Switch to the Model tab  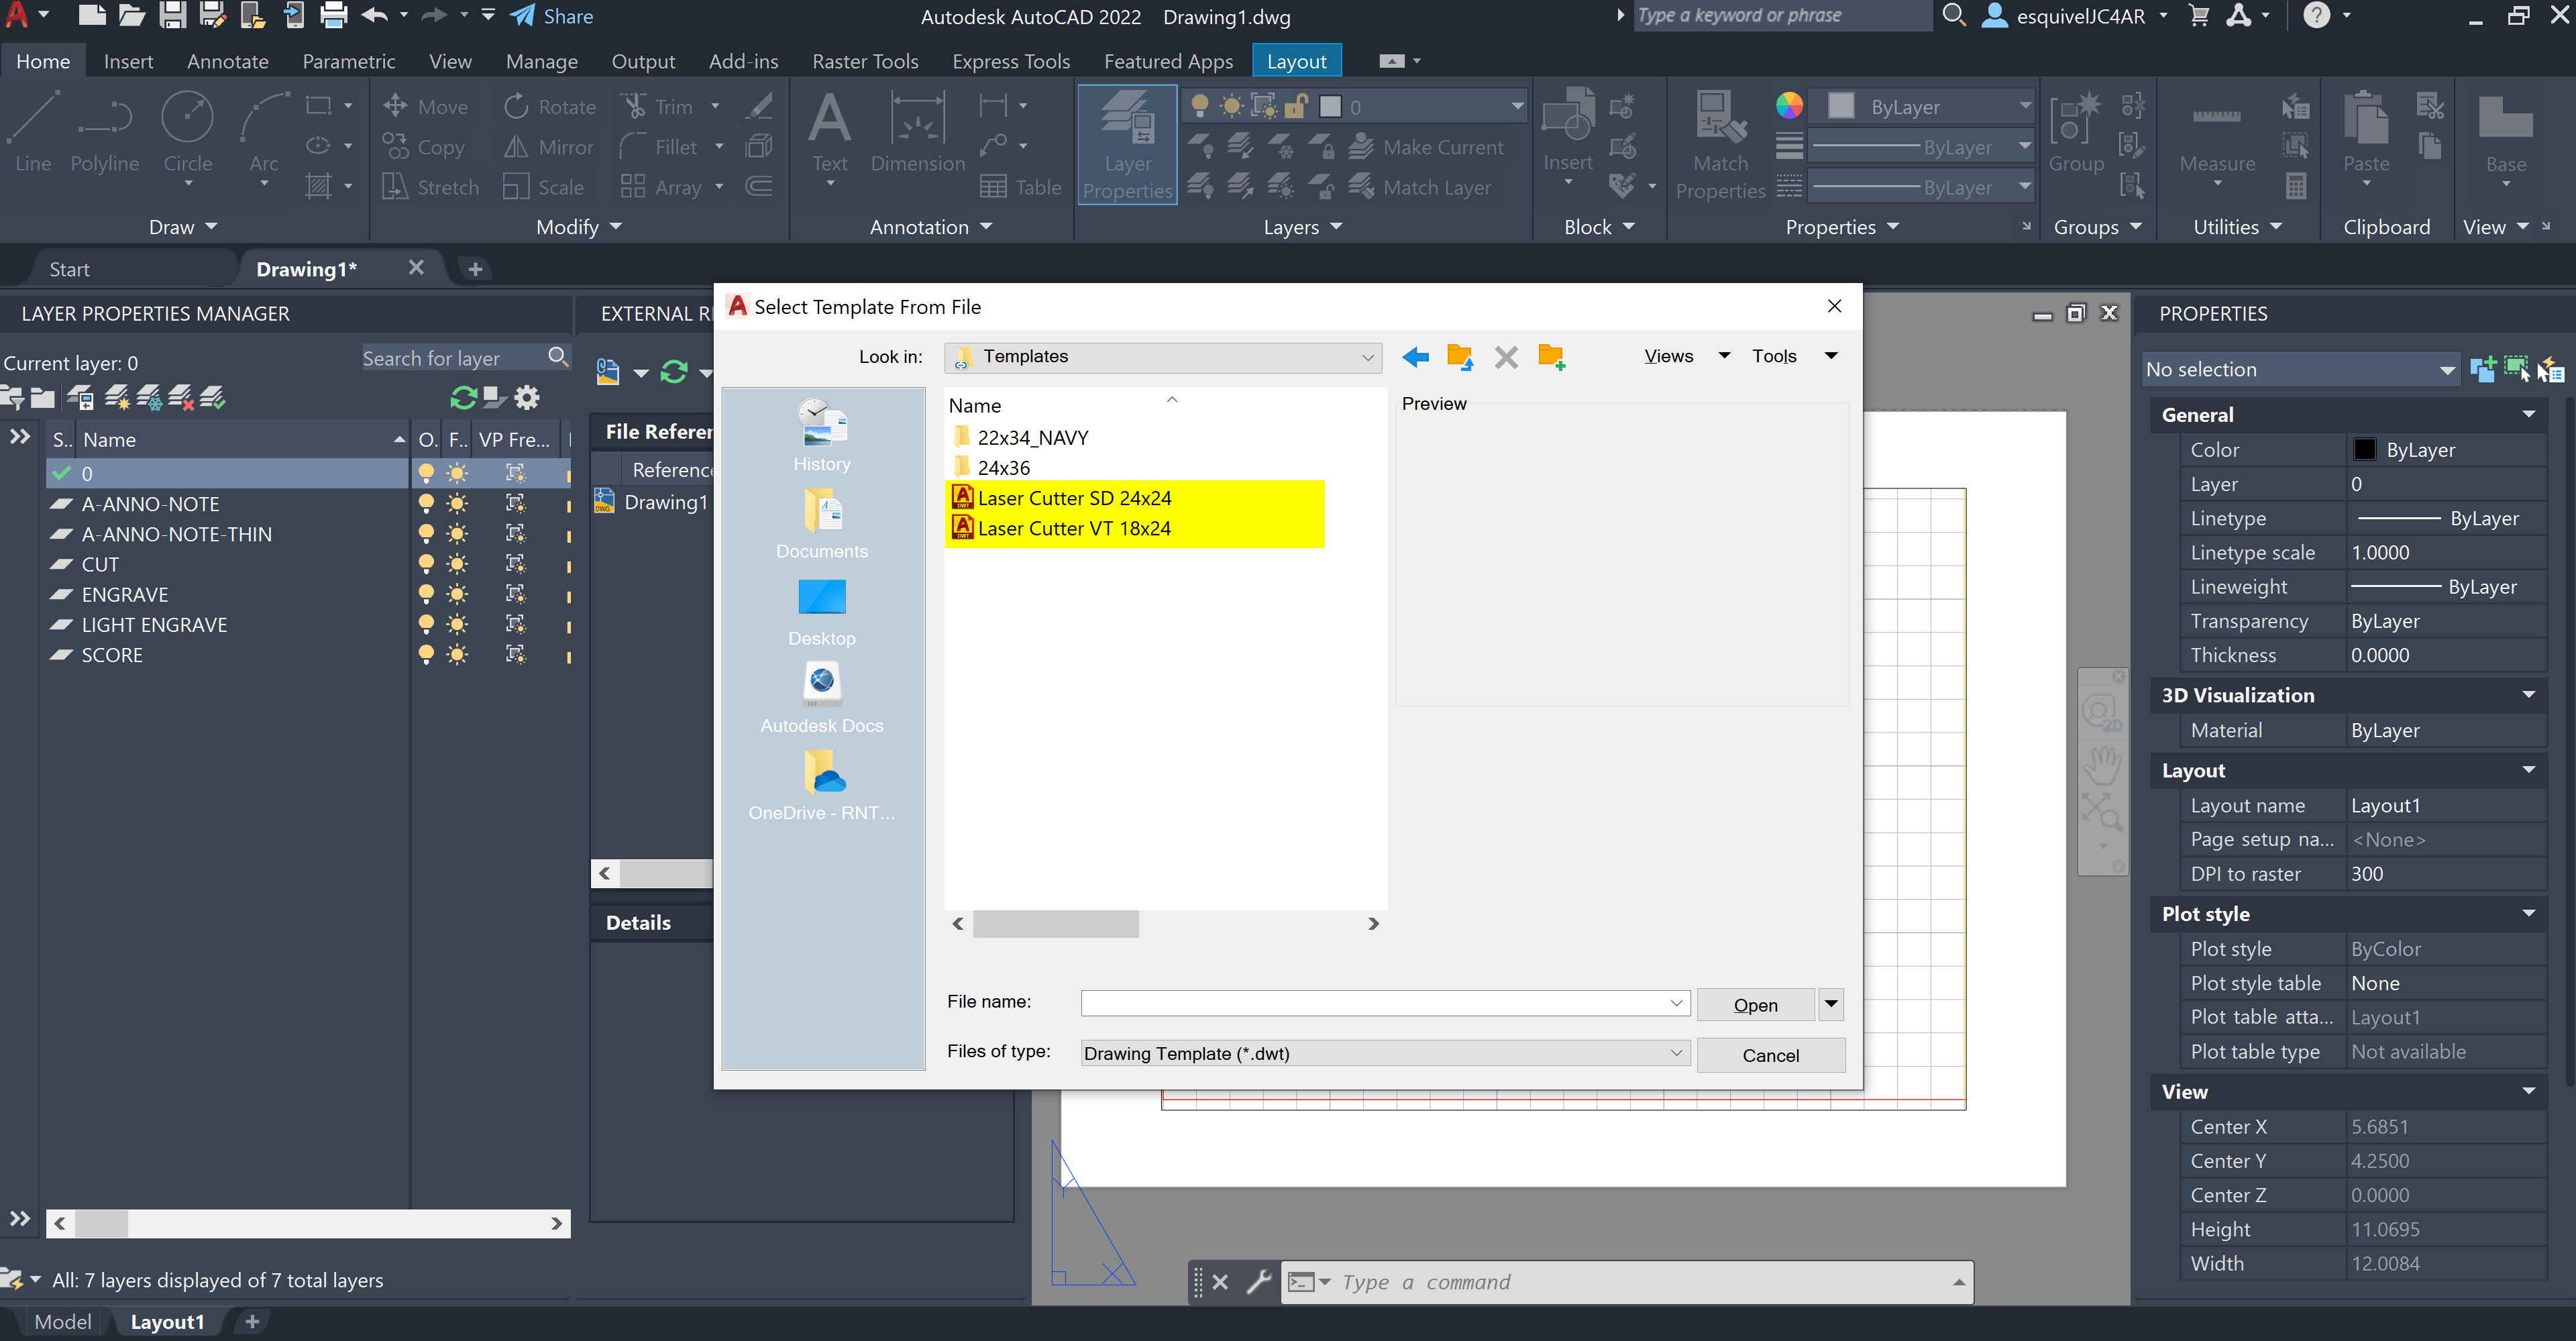[62, 1321]
